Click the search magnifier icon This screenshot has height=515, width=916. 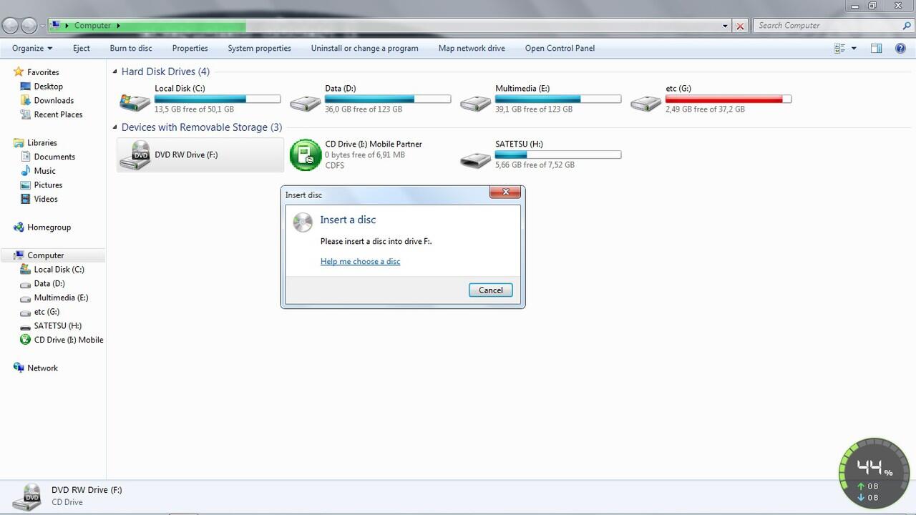point(907,25)
